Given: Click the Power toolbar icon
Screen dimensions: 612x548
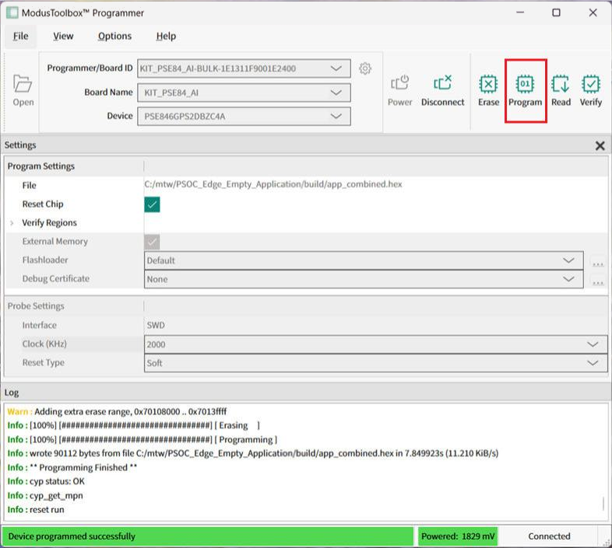Looking at the screenshot, I should click(399, 82).
